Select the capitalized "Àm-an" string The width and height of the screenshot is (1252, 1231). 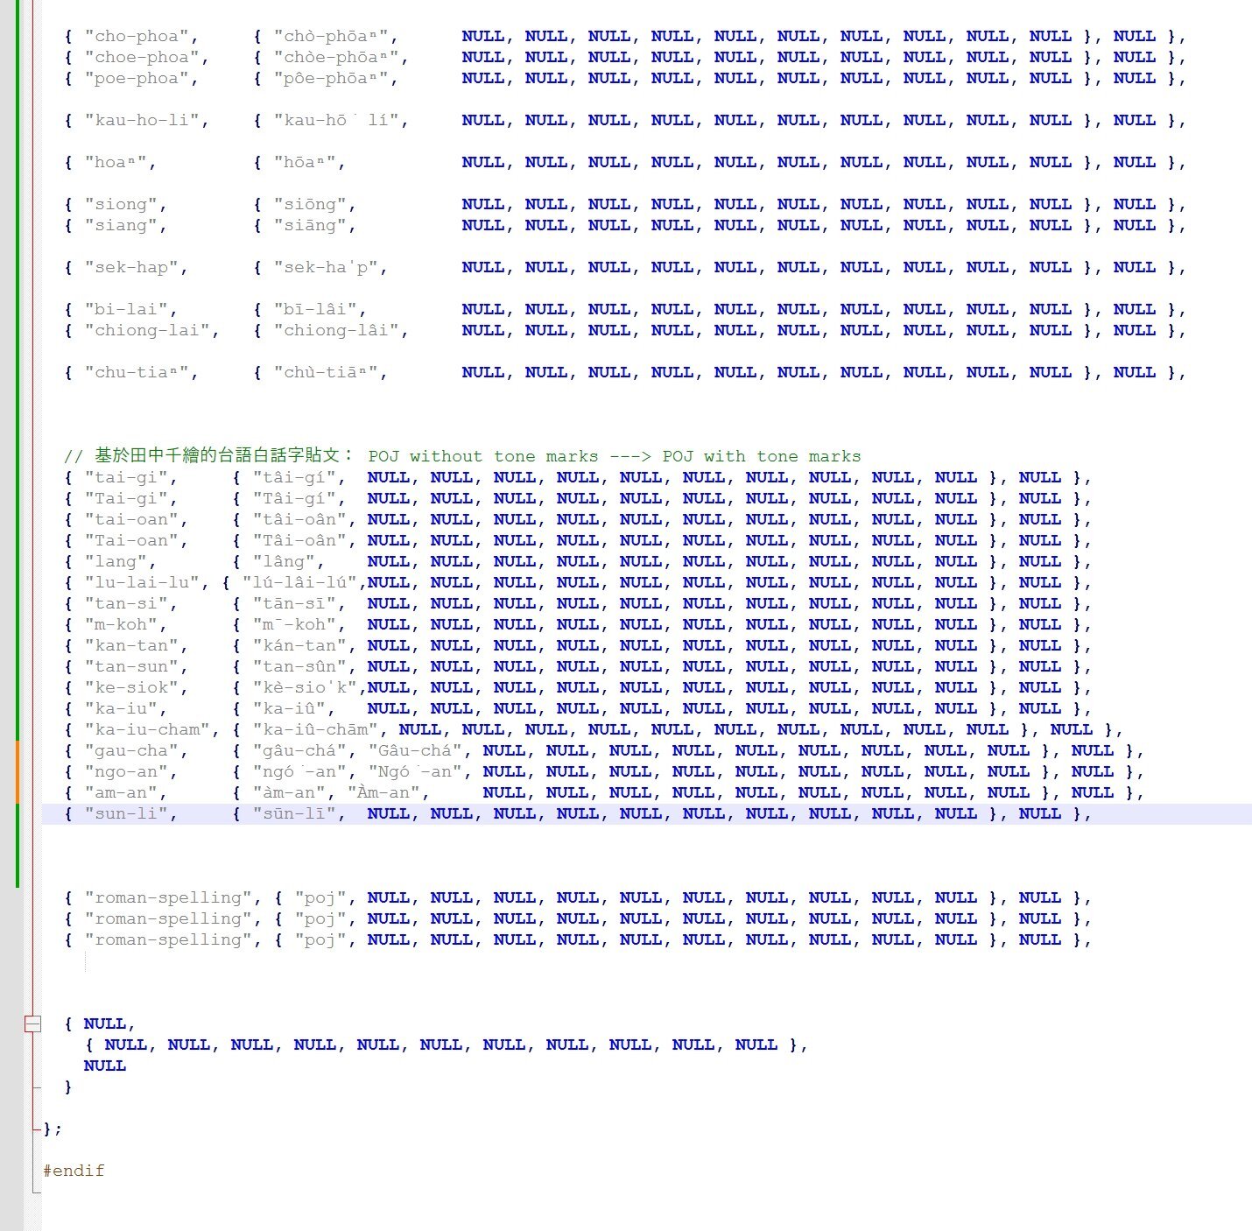pyautogui.click(x=388, y=793)
